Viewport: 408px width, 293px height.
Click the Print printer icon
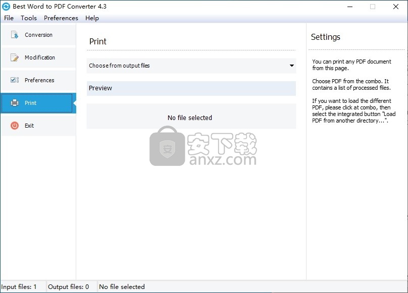coord(15,103)
